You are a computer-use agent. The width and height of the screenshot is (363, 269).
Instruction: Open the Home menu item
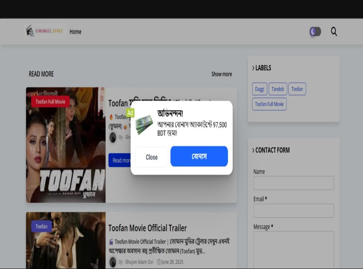pos(75,32)
